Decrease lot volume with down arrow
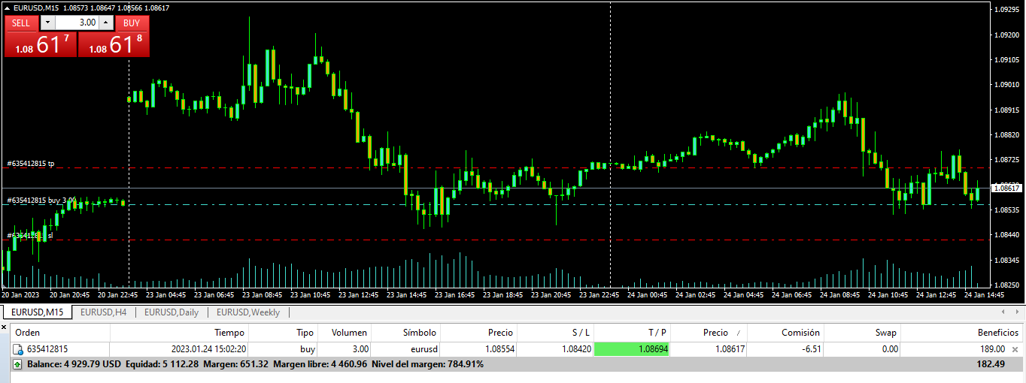 pos(47,23)
